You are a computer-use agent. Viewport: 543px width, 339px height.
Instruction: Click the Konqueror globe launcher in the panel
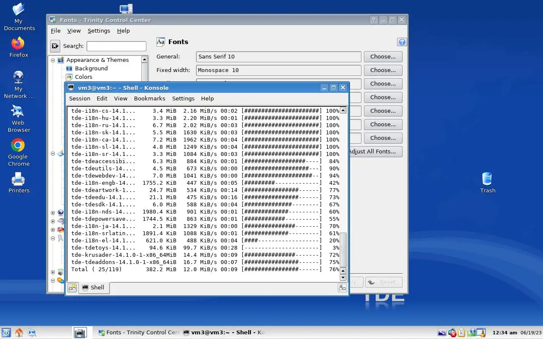pos(31,333)
